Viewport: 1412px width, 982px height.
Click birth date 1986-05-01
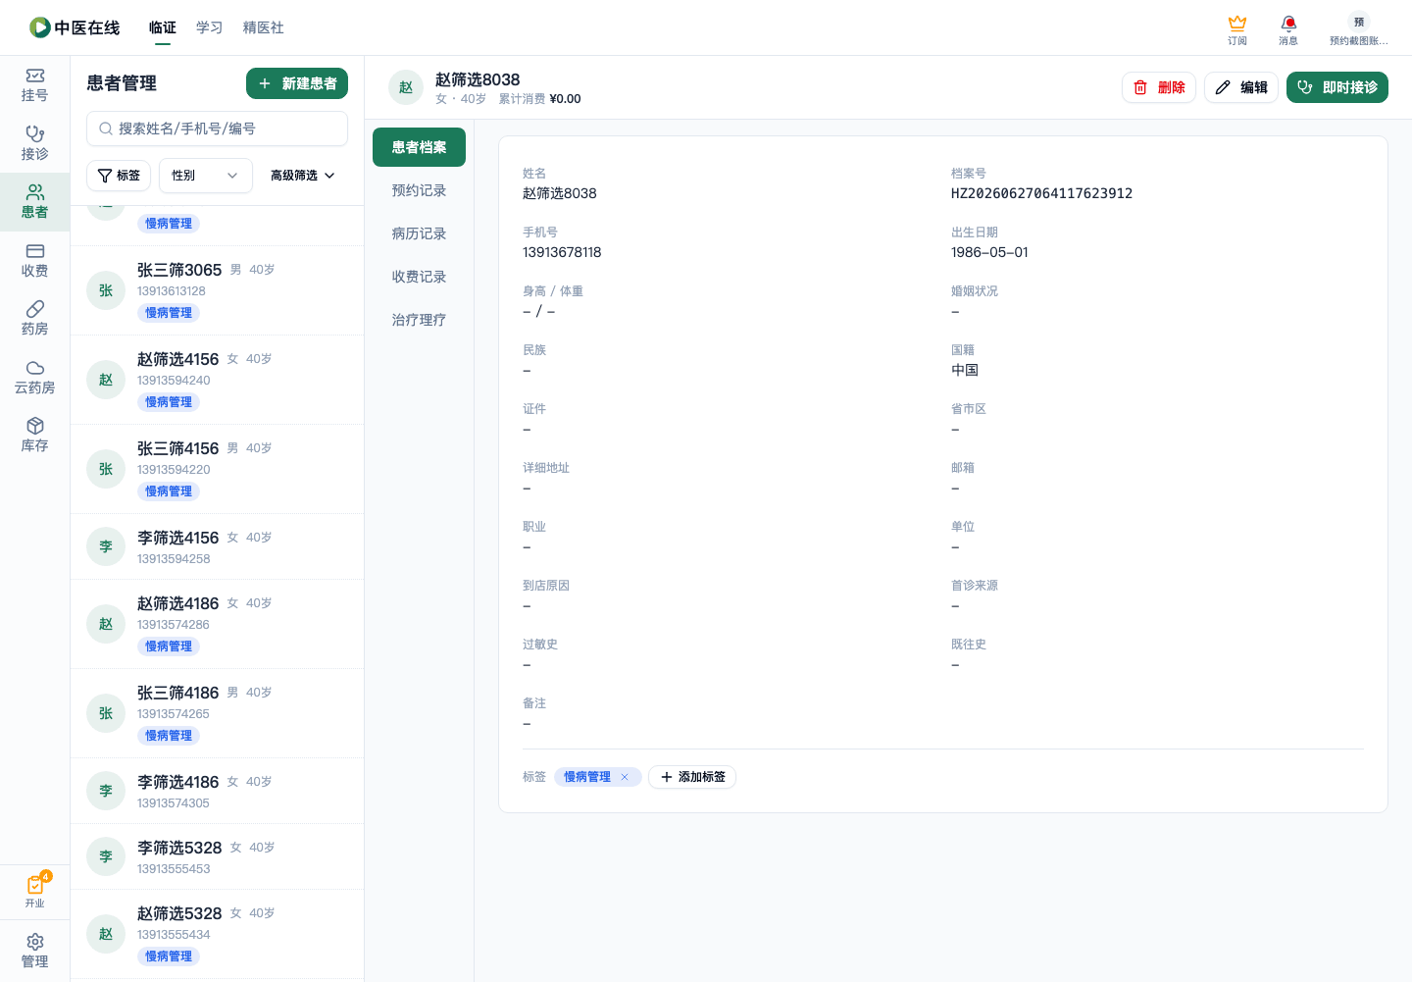(989, 252)
